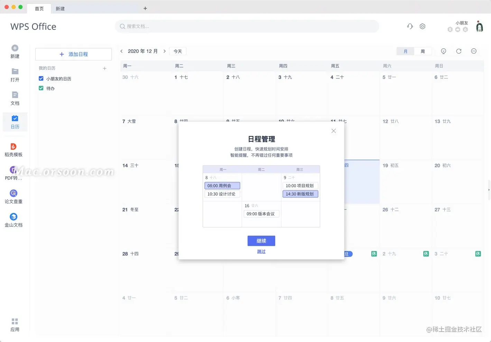The width and height of the screenshot is (491, 342).
Task: Click the 10:30 设计讨论 sample event
Action: coord(222,194)
